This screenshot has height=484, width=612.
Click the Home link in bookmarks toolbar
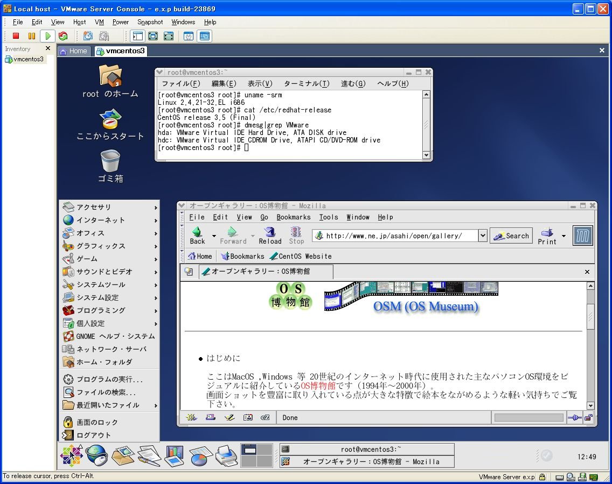click(x=200, y=256)
